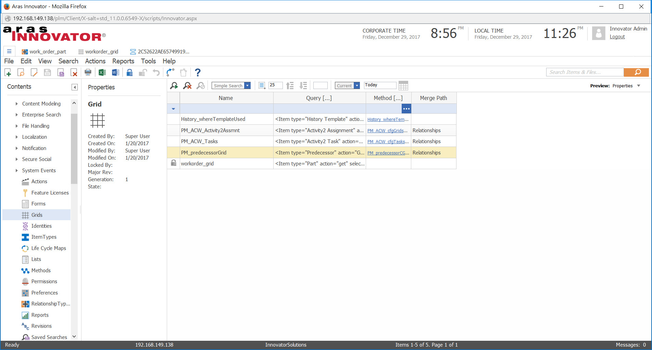
Task: Open the Tools menu
Action: pos(148,61)
